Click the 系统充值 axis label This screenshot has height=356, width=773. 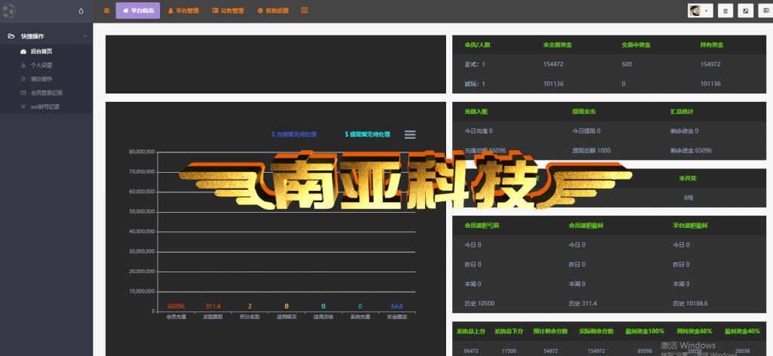pos(360,317)
